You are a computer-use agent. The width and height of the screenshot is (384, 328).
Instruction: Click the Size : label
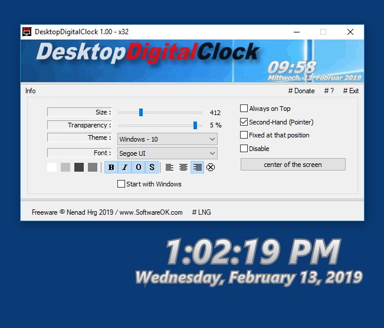[x=80, y=112]
